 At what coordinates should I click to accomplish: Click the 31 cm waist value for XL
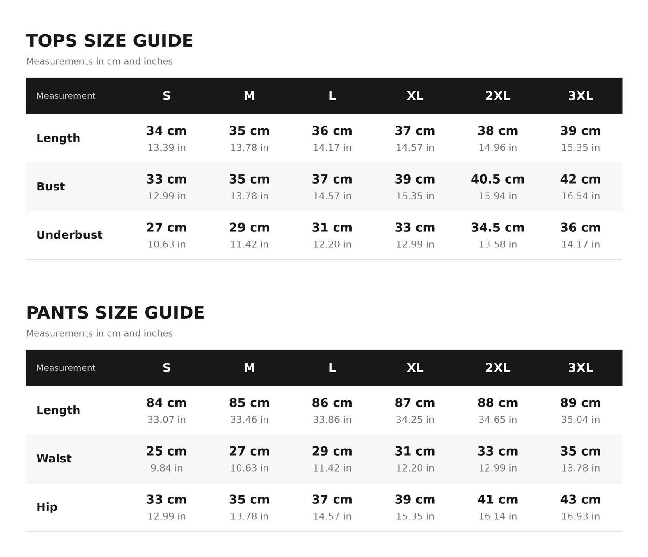pos(415,451)
